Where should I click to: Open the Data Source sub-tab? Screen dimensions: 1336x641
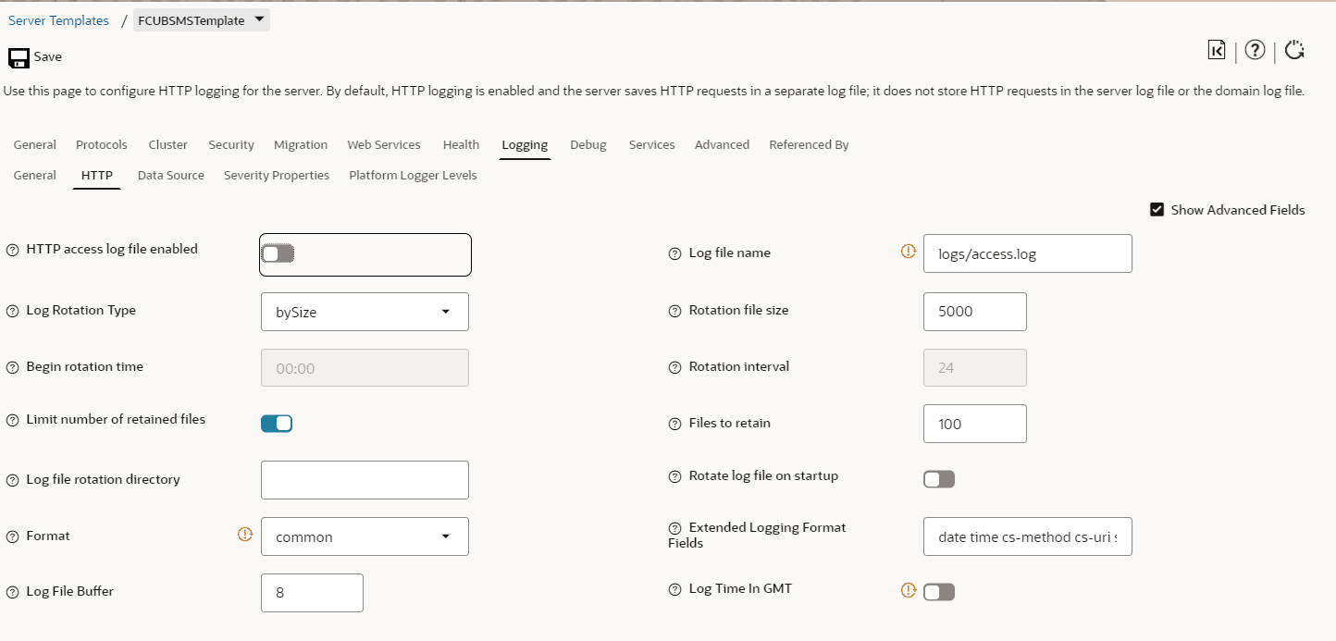point(170,176)
